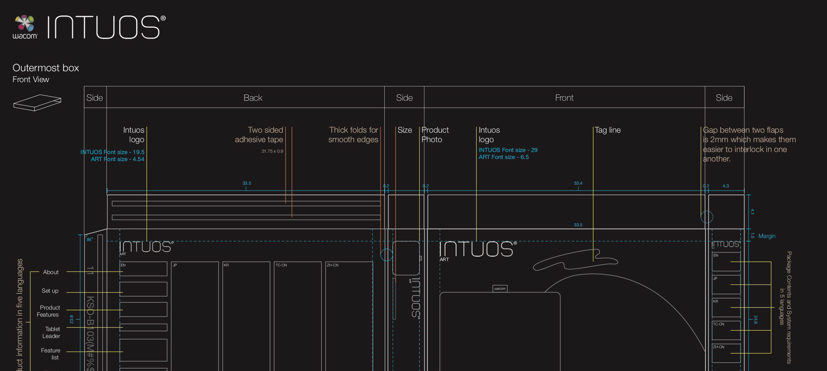Click the 'Package Contents and System requirements' vertical text
This screenshot has width=827, height=371.
coord(789,307)
